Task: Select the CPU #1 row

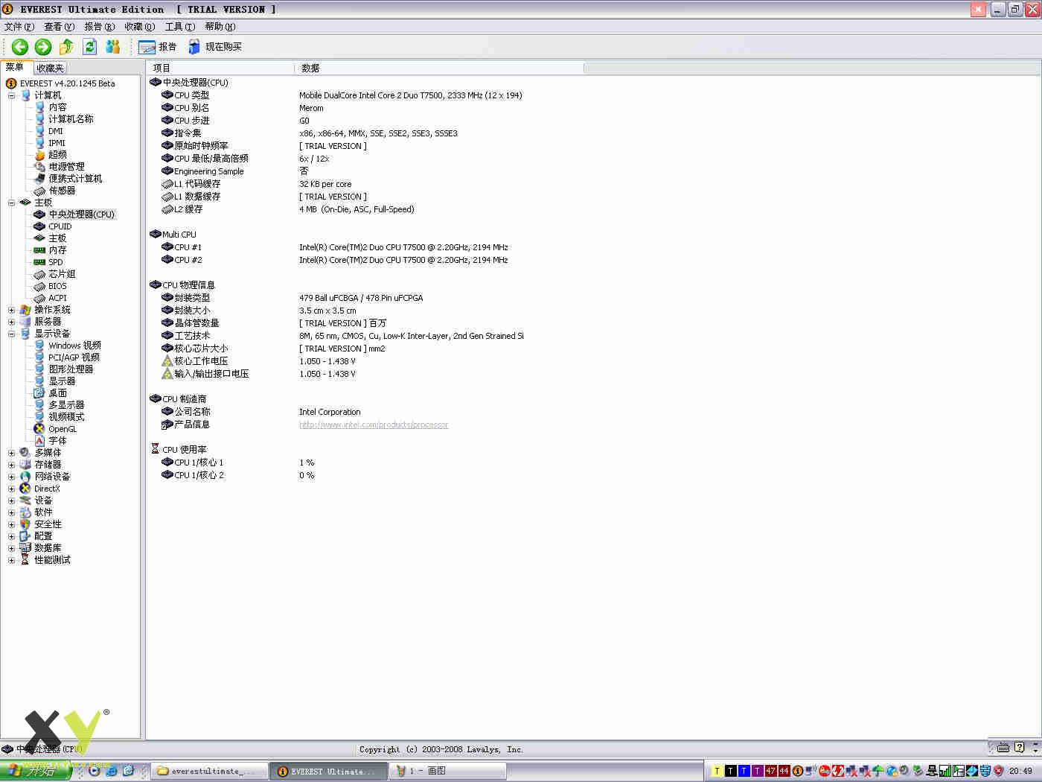Action: click(x=335, y=247)
